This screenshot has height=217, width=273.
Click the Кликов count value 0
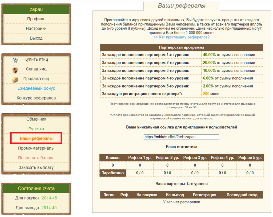pos(113,165)
